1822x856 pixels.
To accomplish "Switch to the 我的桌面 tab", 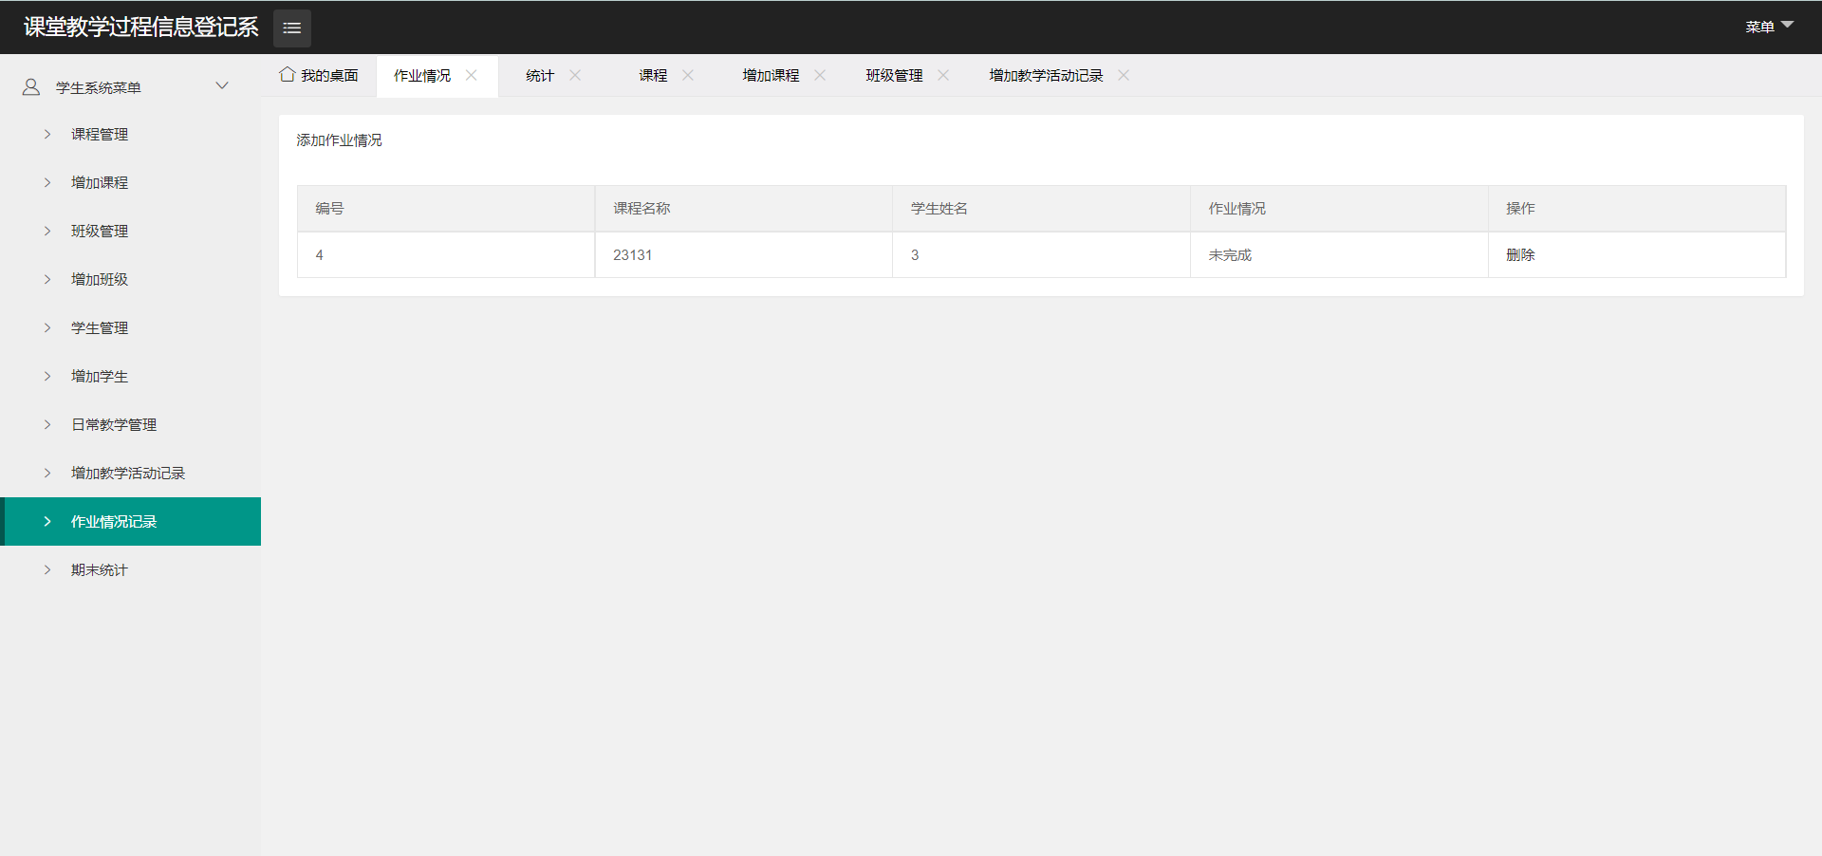I will [x=319, y=75].
